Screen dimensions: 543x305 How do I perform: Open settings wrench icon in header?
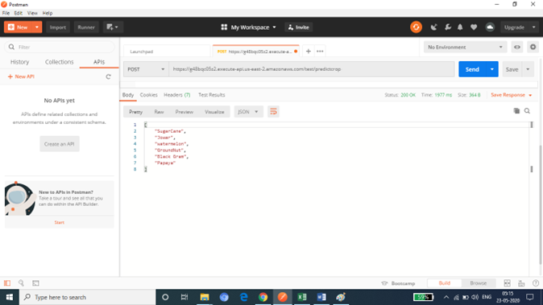click(x=447, y=27)
